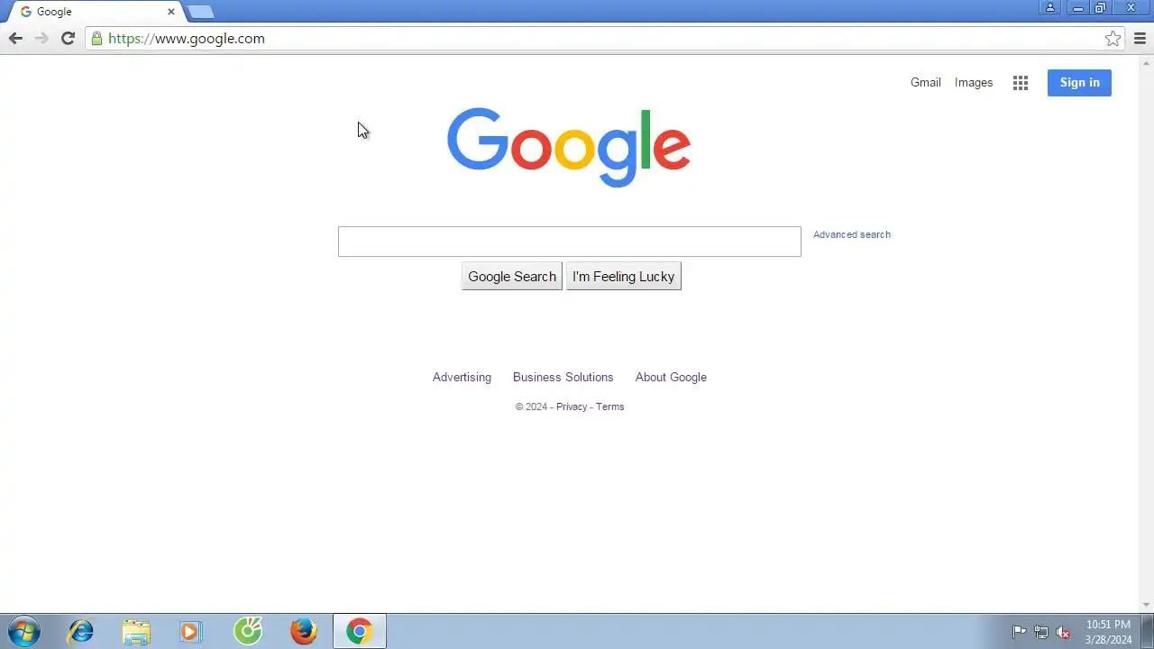The height and width of the screenshot is (649, 1154).
Task: View site info via the green padlock
Action: pyautogui.click(x=96, y=39)
